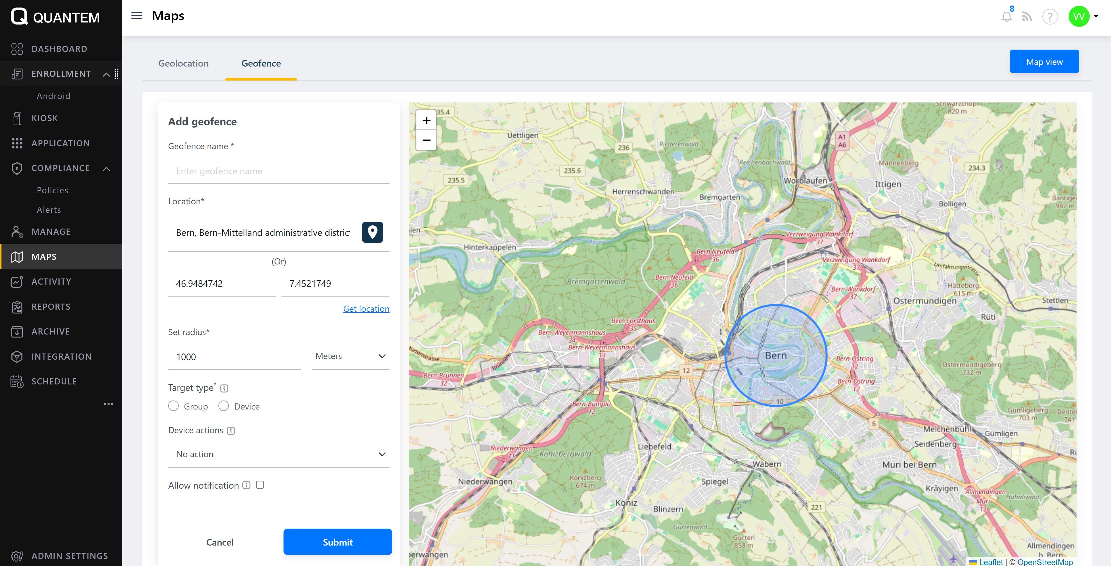The width and height of the screenshot is (1111, 566).
Task: Select the Group radio button
Action: (173, 406)
